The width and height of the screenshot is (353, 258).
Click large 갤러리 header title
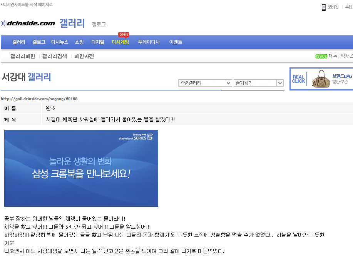(72, 23)
